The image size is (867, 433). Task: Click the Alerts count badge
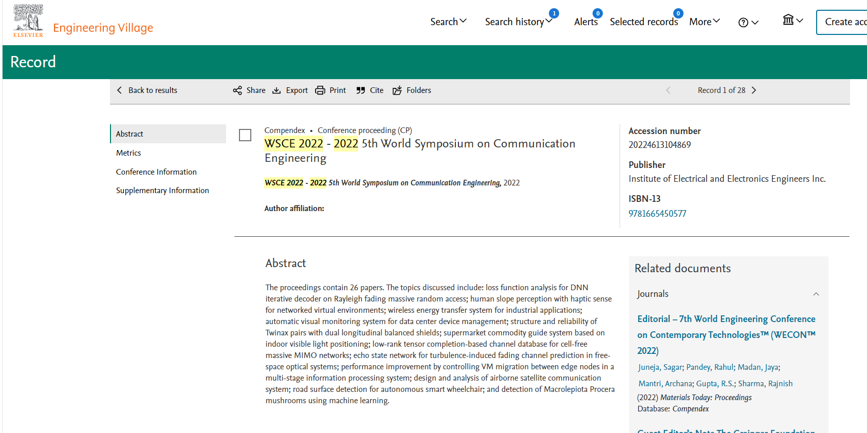[x=598, y=13]
